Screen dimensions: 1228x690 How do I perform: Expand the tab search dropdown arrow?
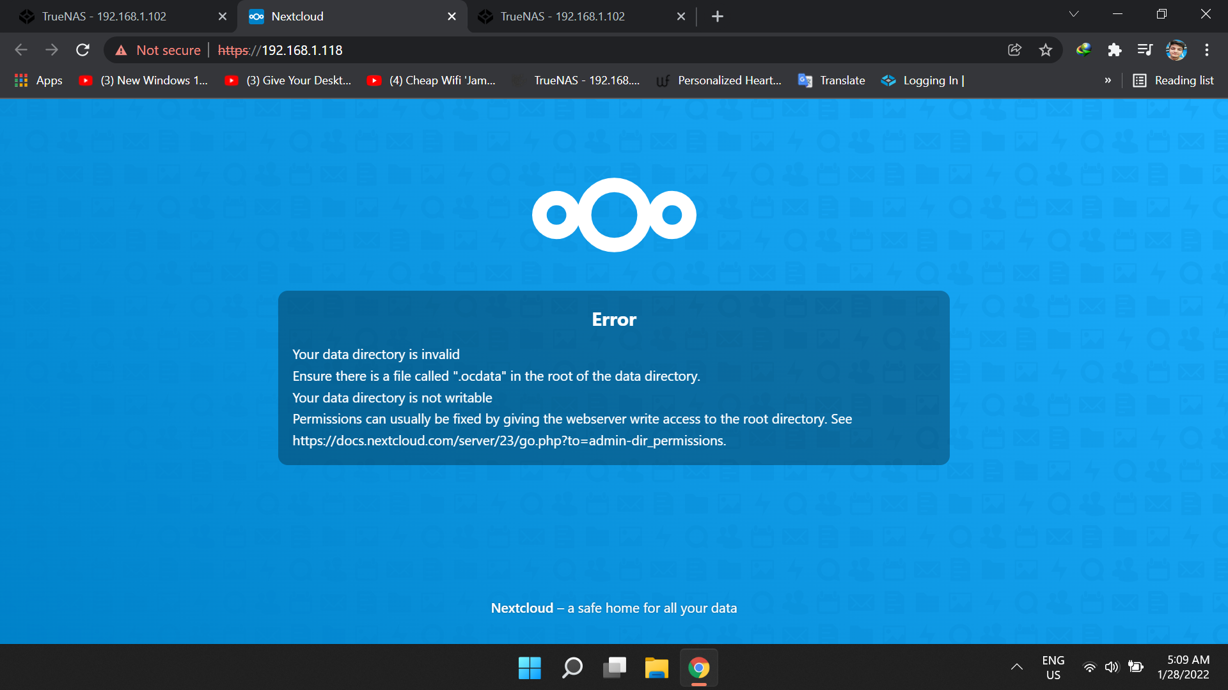1074,14
